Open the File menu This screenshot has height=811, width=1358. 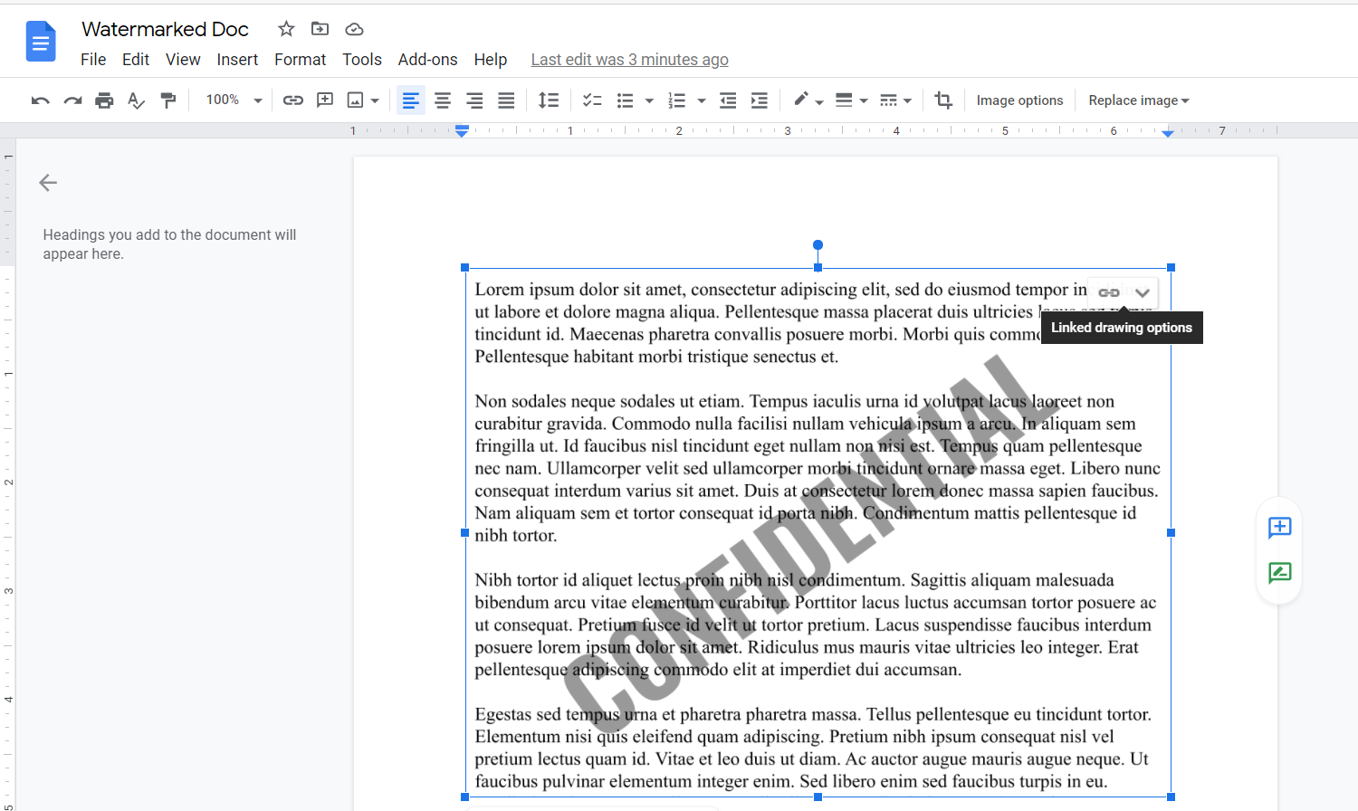point(93,60)
